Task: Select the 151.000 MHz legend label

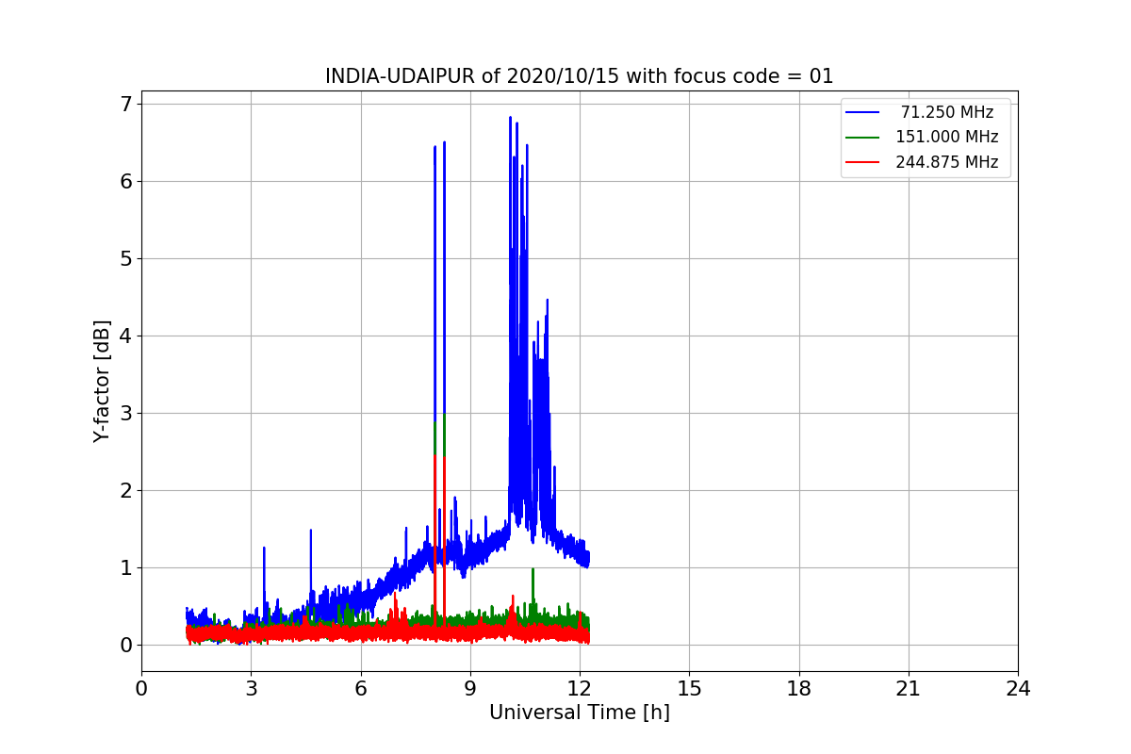Action: 946,137
